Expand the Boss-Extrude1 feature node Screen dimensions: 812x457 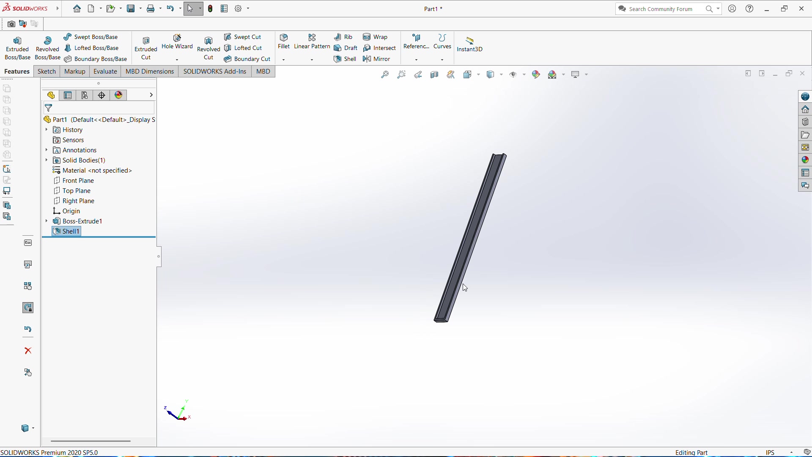[47, 221]
